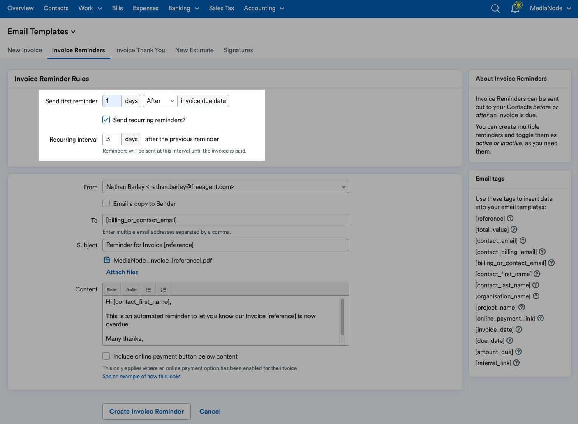Open help icon next to [invoice_date] tag
The image size is (578, 424).
(519, 329)
